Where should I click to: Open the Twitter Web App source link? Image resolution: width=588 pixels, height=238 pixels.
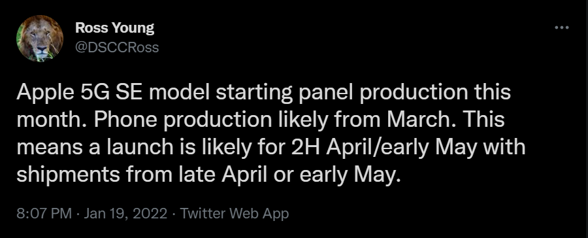coord(235,214)
